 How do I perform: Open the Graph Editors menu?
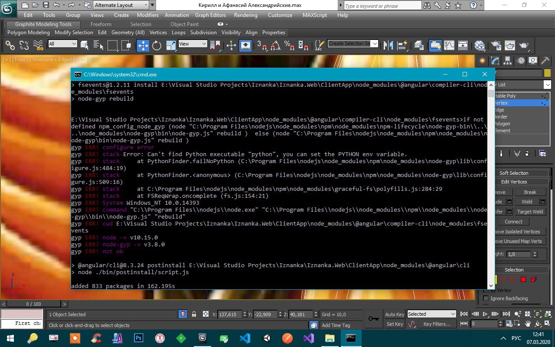pyautogui.click(x=211, y=15)
